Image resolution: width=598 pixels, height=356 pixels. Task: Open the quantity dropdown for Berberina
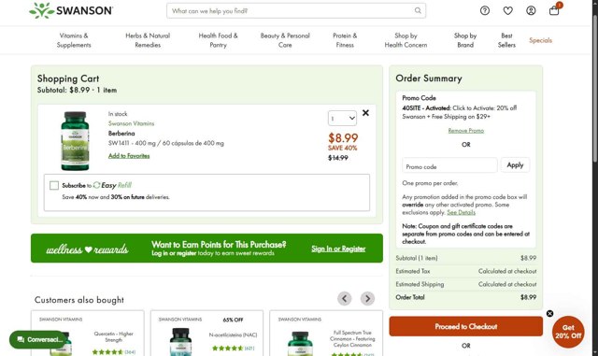click(342, 119)
